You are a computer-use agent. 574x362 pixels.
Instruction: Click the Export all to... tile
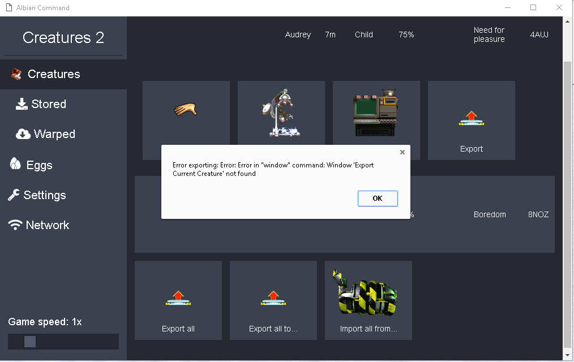coord(273,300)
